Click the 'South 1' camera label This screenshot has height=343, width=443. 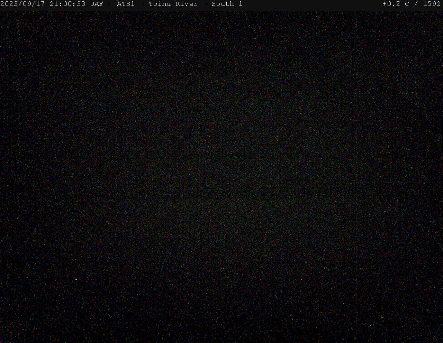coord(227,4)
